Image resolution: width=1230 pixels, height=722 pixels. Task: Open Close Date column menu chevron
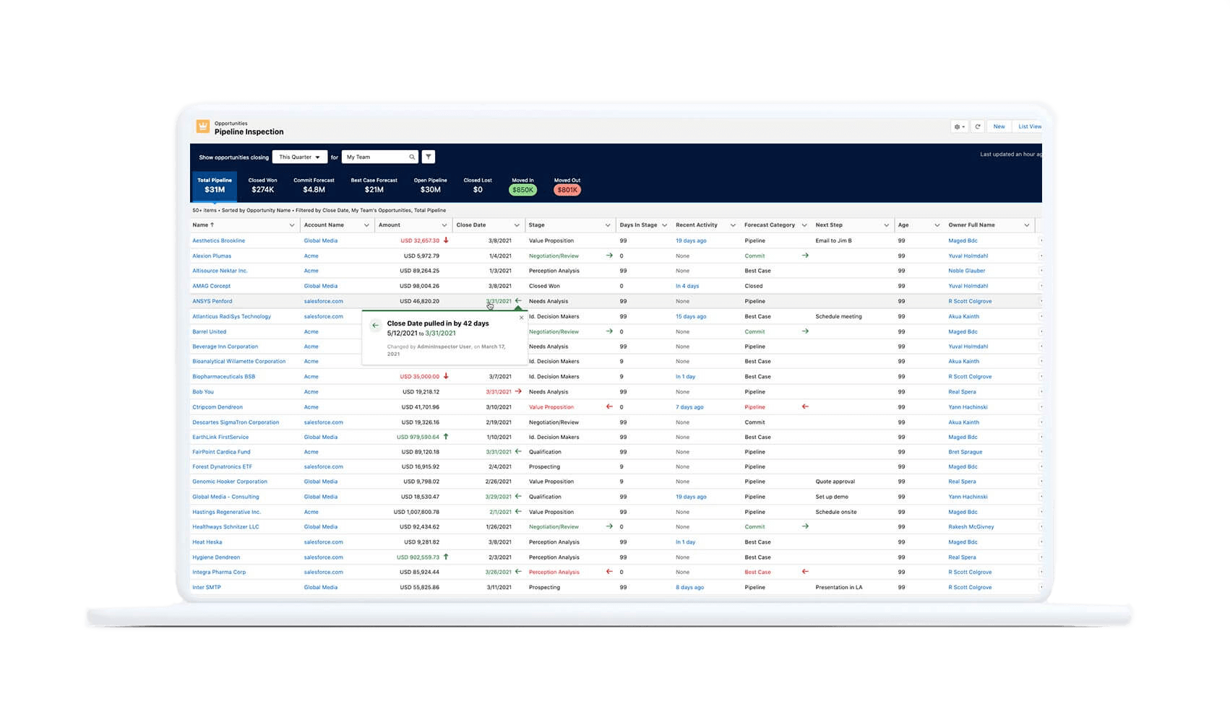pyautogui.click(x=517, y=225)
